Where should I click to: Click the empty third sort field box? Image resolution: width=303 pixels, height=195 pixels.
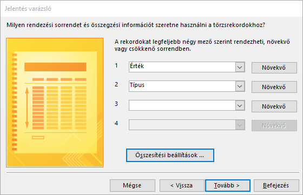(182, 105)
